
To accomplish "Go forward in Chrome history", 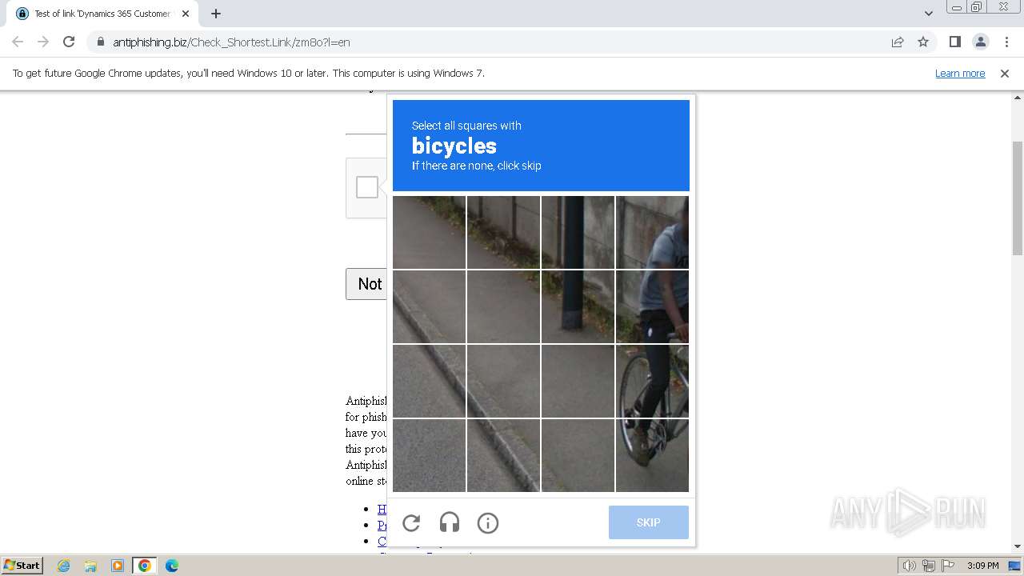I will pos(43,42).
